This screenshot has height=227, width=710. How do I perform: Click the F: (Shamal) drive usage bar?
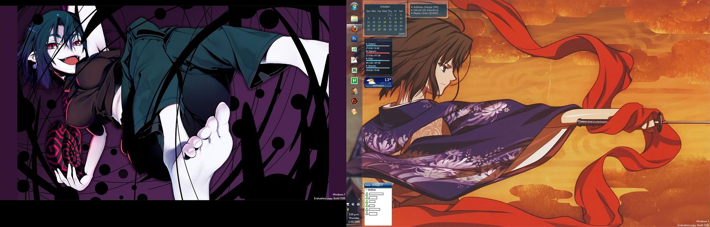coord(378,68)
